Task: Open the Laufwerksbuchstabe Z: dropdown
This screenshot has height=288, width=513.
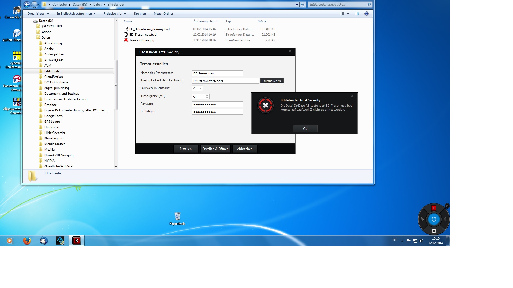Action: coord(197,88)
